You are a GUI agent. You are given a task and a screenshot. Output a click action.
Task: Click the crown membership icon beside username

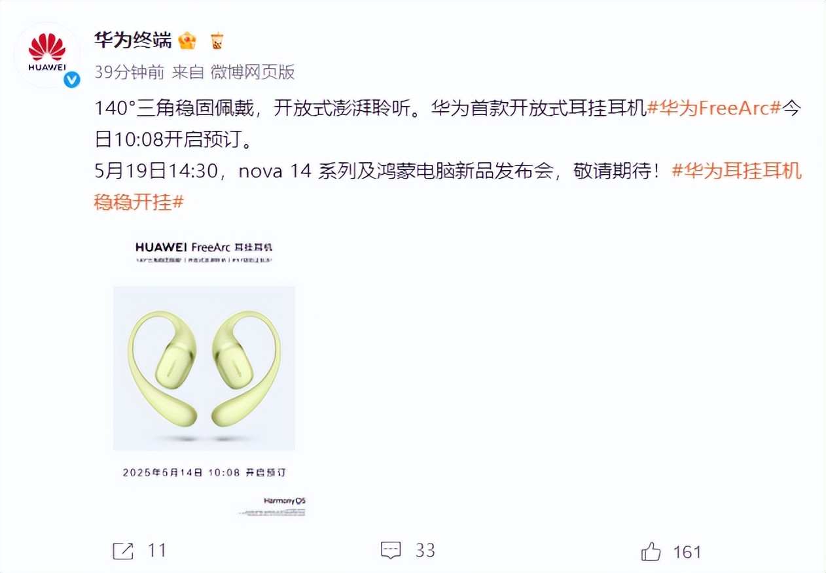(x=187, y=41)
